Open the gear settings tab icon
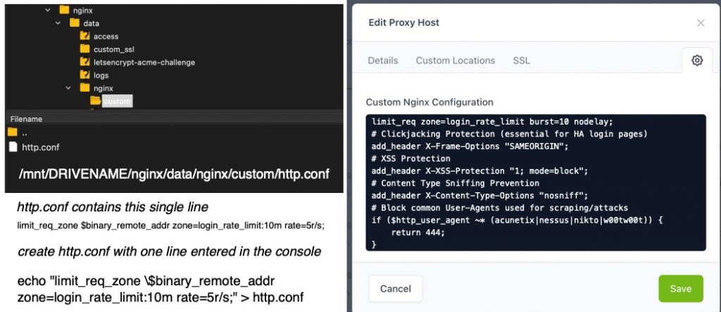721x312 pixels. tap(697, 61)
